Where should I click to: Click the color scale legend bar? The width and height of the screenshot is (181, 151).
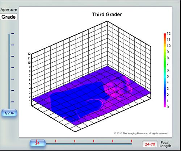[x=165, y=70]
